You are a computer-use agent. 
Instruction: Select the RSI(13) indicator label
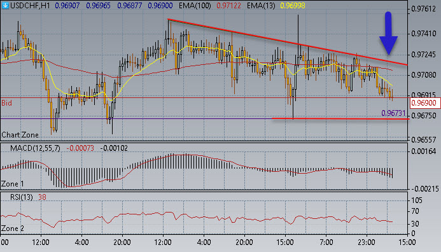(22, 197)
